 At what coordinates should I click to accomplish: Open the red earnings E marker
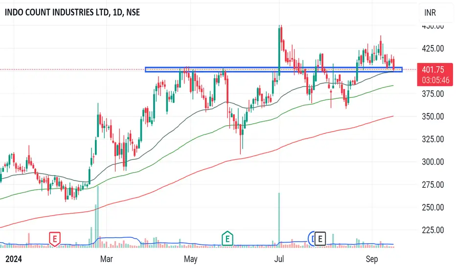click(54, 239)
